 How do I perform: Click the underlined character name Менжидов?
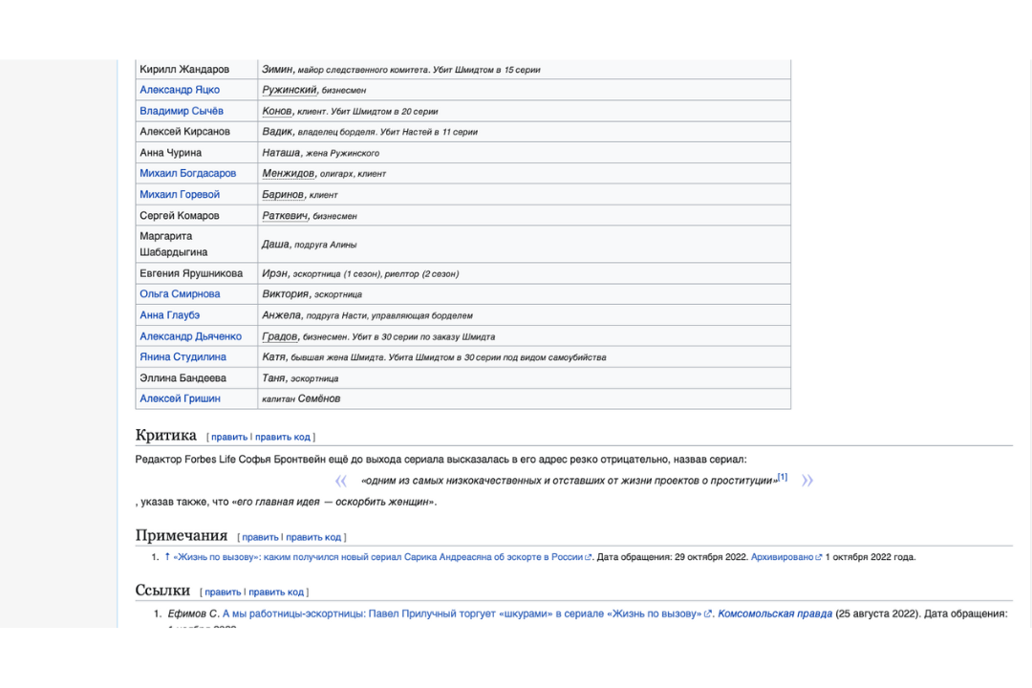(289, 173)
